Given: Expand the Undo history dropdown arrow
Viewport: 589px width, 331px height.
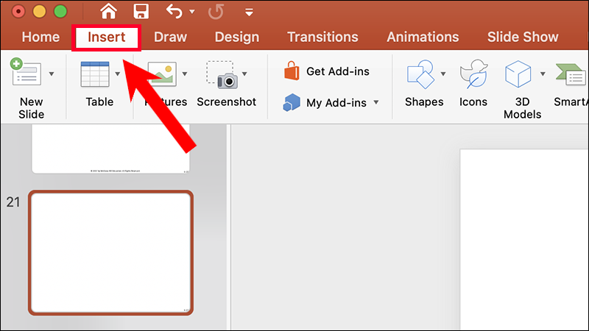Looking at the screenshot, I should point(192,12).
